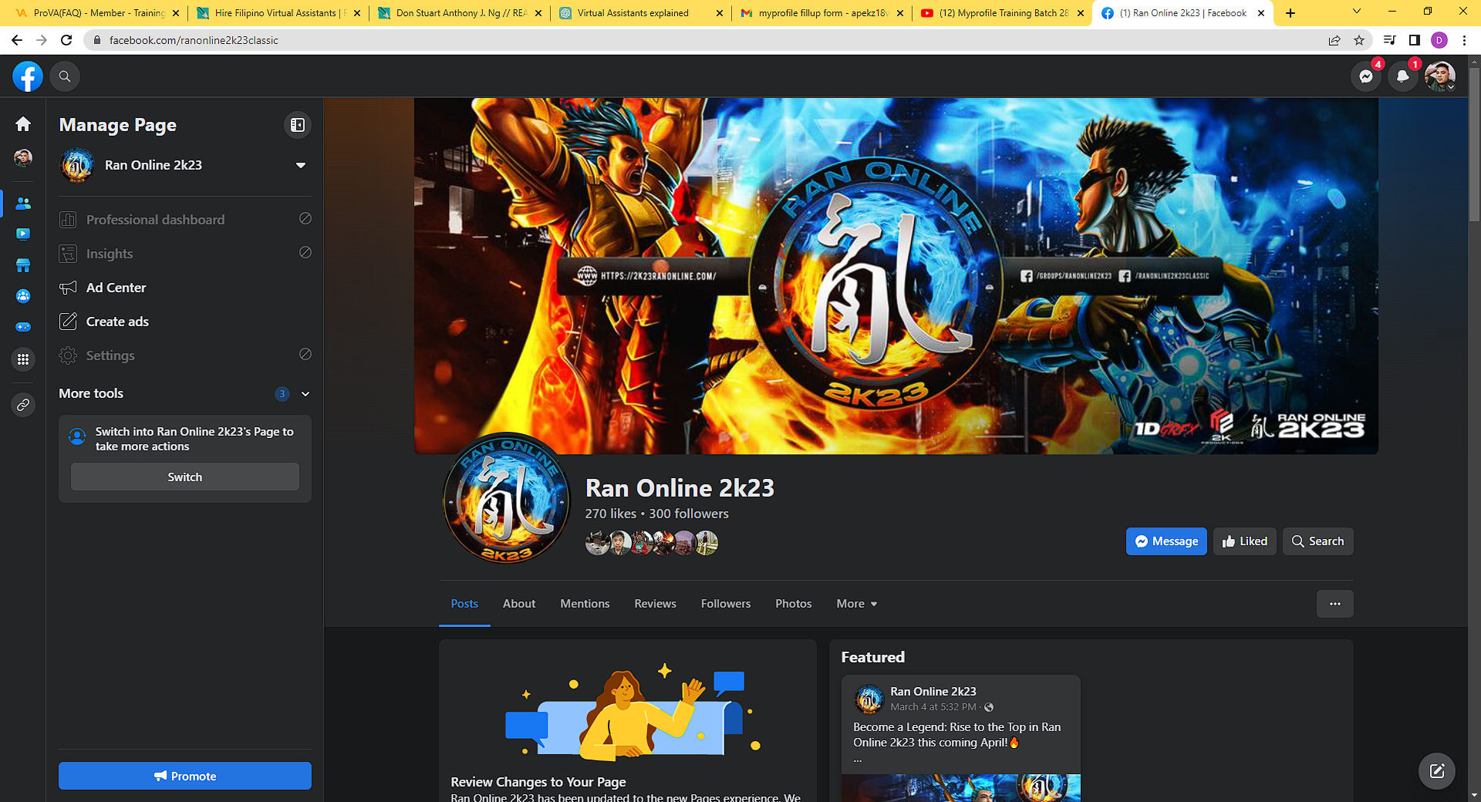Click the Message button
This screenshot has height=802, width=1481.
(1166, 541)
